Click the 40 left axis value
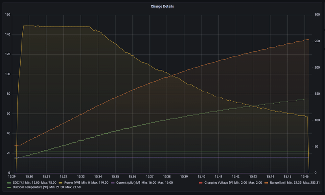 [8, 133]
